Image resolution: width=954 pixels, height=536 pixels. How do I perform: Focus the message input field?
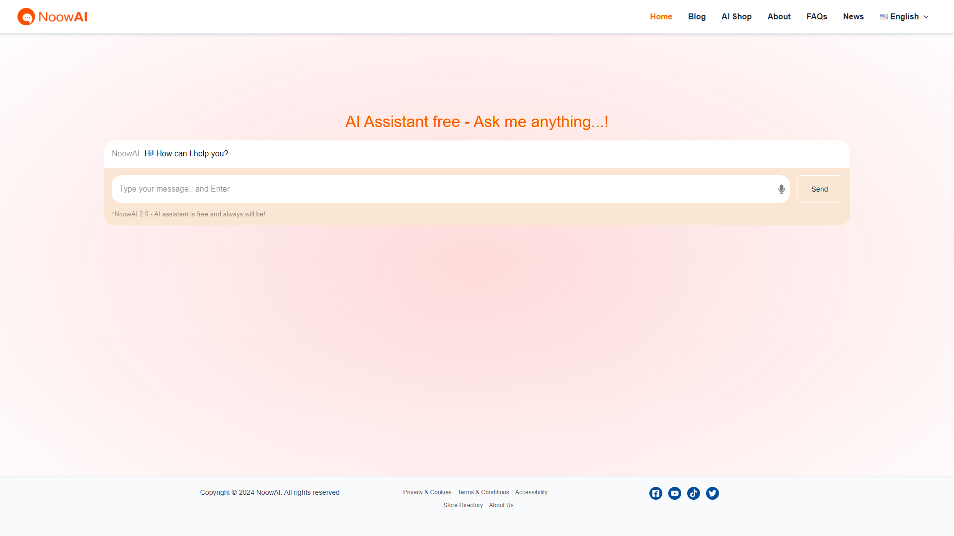tap(442, 189)
